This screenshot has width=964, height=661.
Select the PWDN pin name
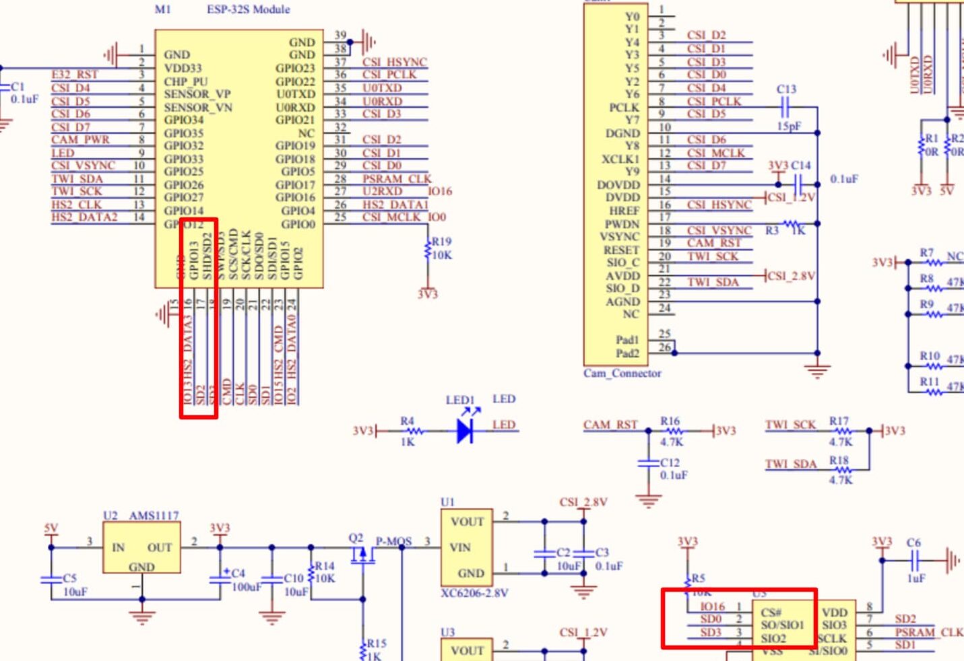pyautogui.click(x=622, y=224)
